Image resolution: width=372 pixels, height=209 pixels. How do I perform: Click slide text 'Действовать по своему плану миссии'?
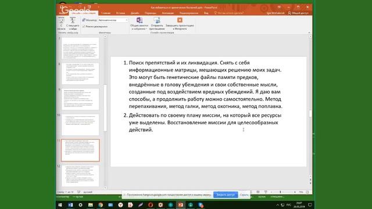pos(175,115)
